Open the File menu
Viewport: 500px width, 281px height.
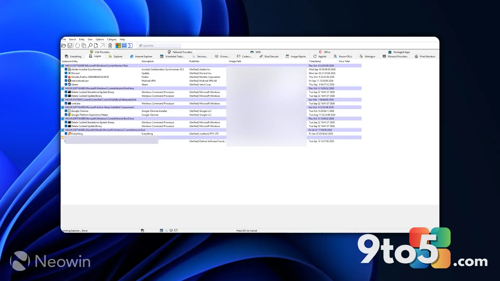(x=64, y=39)
